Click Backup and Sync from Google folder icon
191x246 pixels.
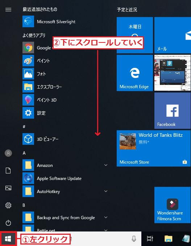(28, 217)
